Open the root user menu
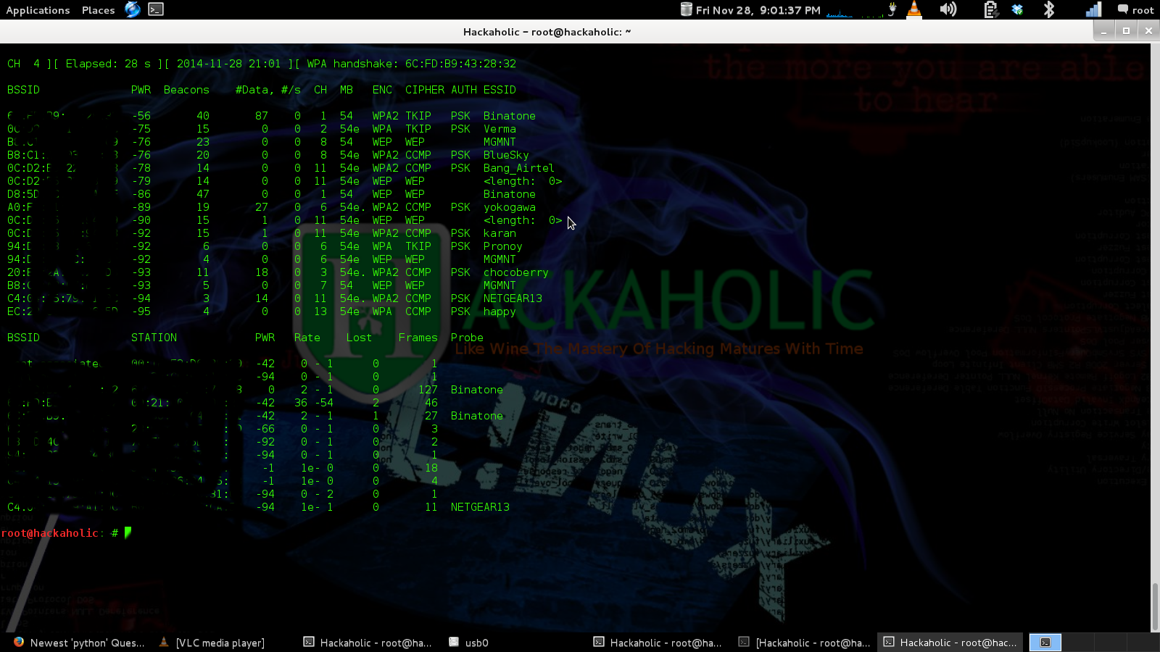The height and width of the screenshot is (652, 1160). pos(1135,10)
